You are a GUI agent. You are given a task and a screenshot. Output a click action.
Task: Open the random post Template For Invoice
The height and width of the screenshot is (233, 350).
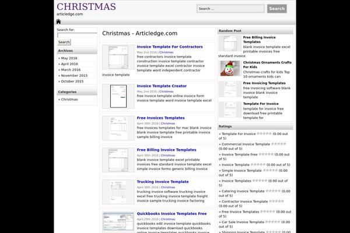coord(261,104)
